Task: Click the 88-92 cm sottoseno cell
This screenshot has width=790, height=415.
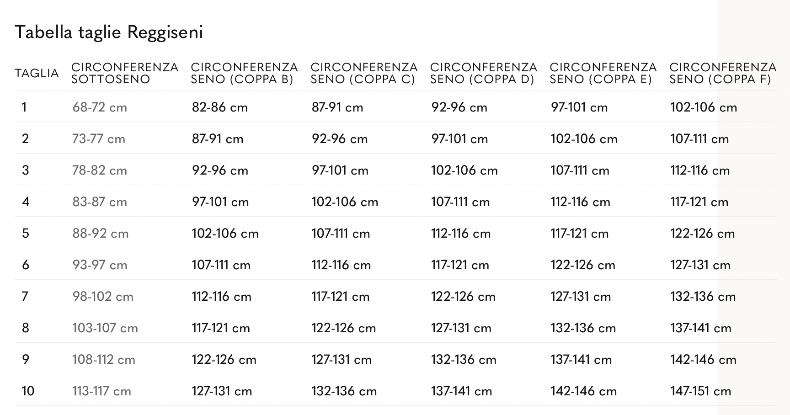Action: pos(100,234)
